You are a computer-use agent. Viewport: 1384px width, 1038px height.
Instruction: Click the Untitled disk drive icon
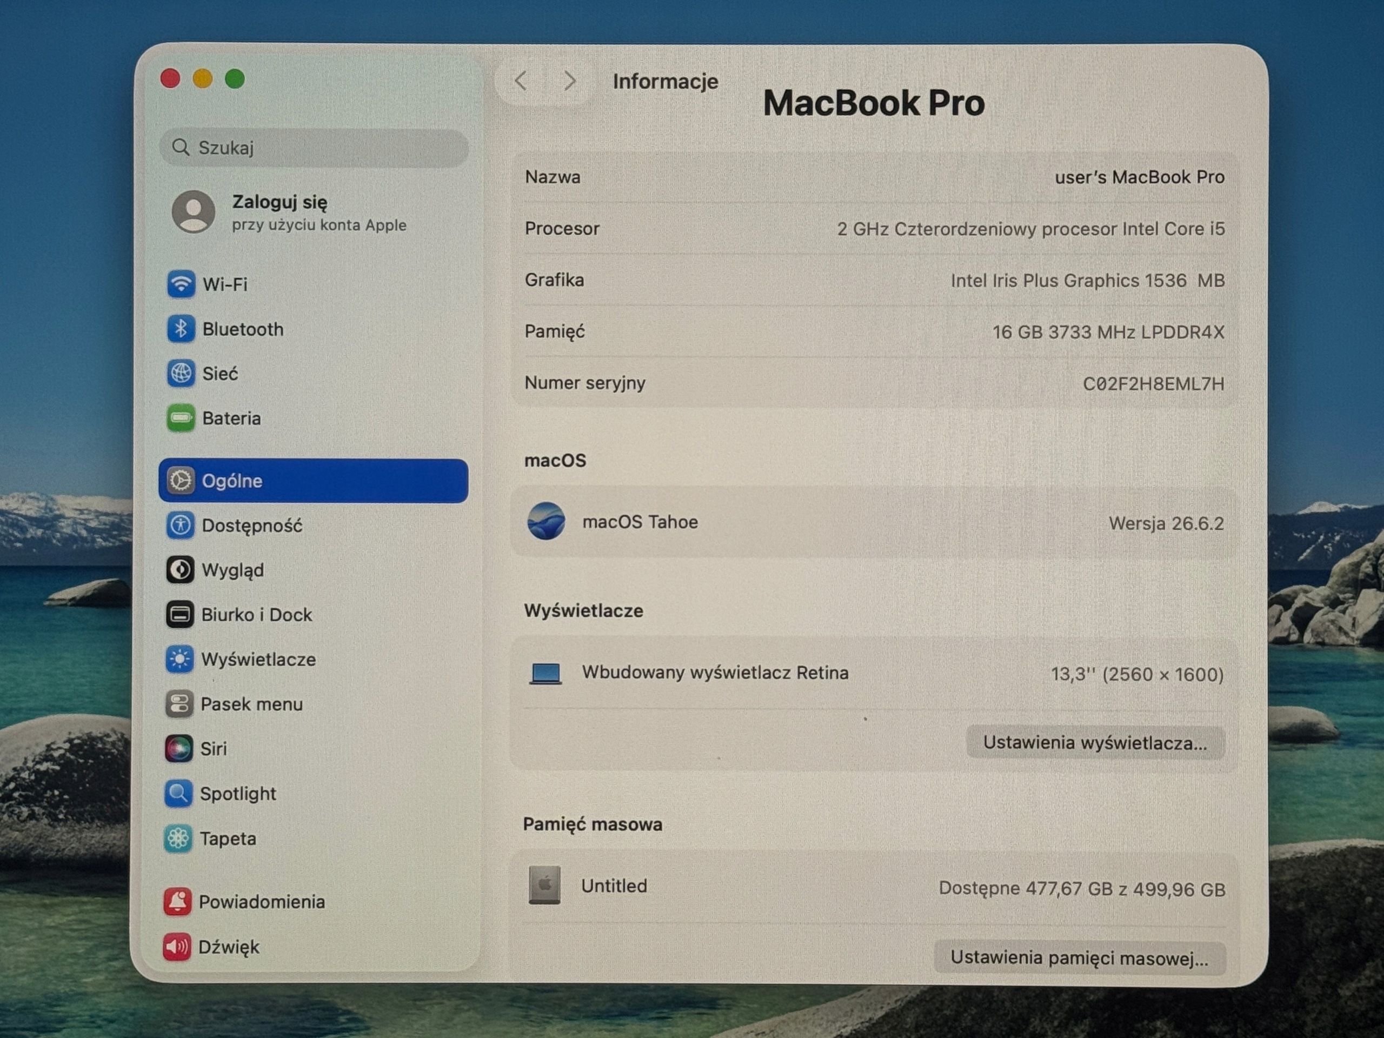tap(544, 886)
